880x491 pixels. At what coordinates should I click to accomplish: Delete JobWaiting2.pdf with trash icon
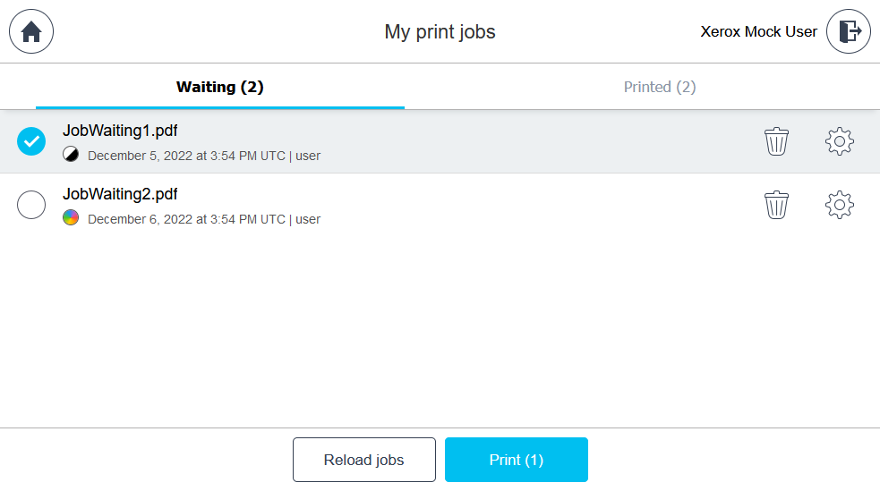coord(776,205)
